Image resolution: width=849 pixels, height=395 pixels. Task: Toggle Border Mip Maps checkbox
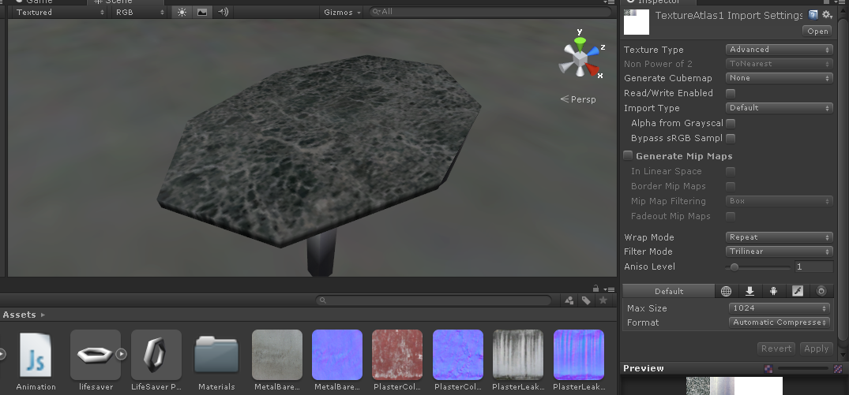[731, 187]
